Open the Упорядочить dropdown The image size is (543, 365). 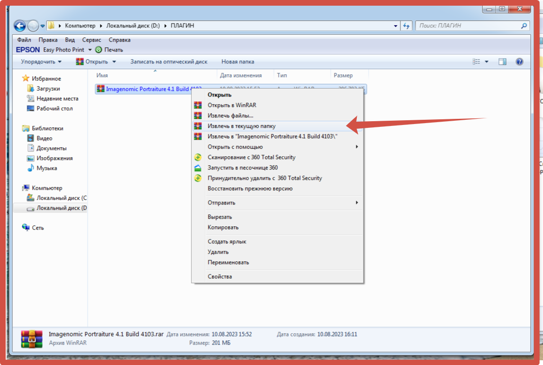pos(41,62)
